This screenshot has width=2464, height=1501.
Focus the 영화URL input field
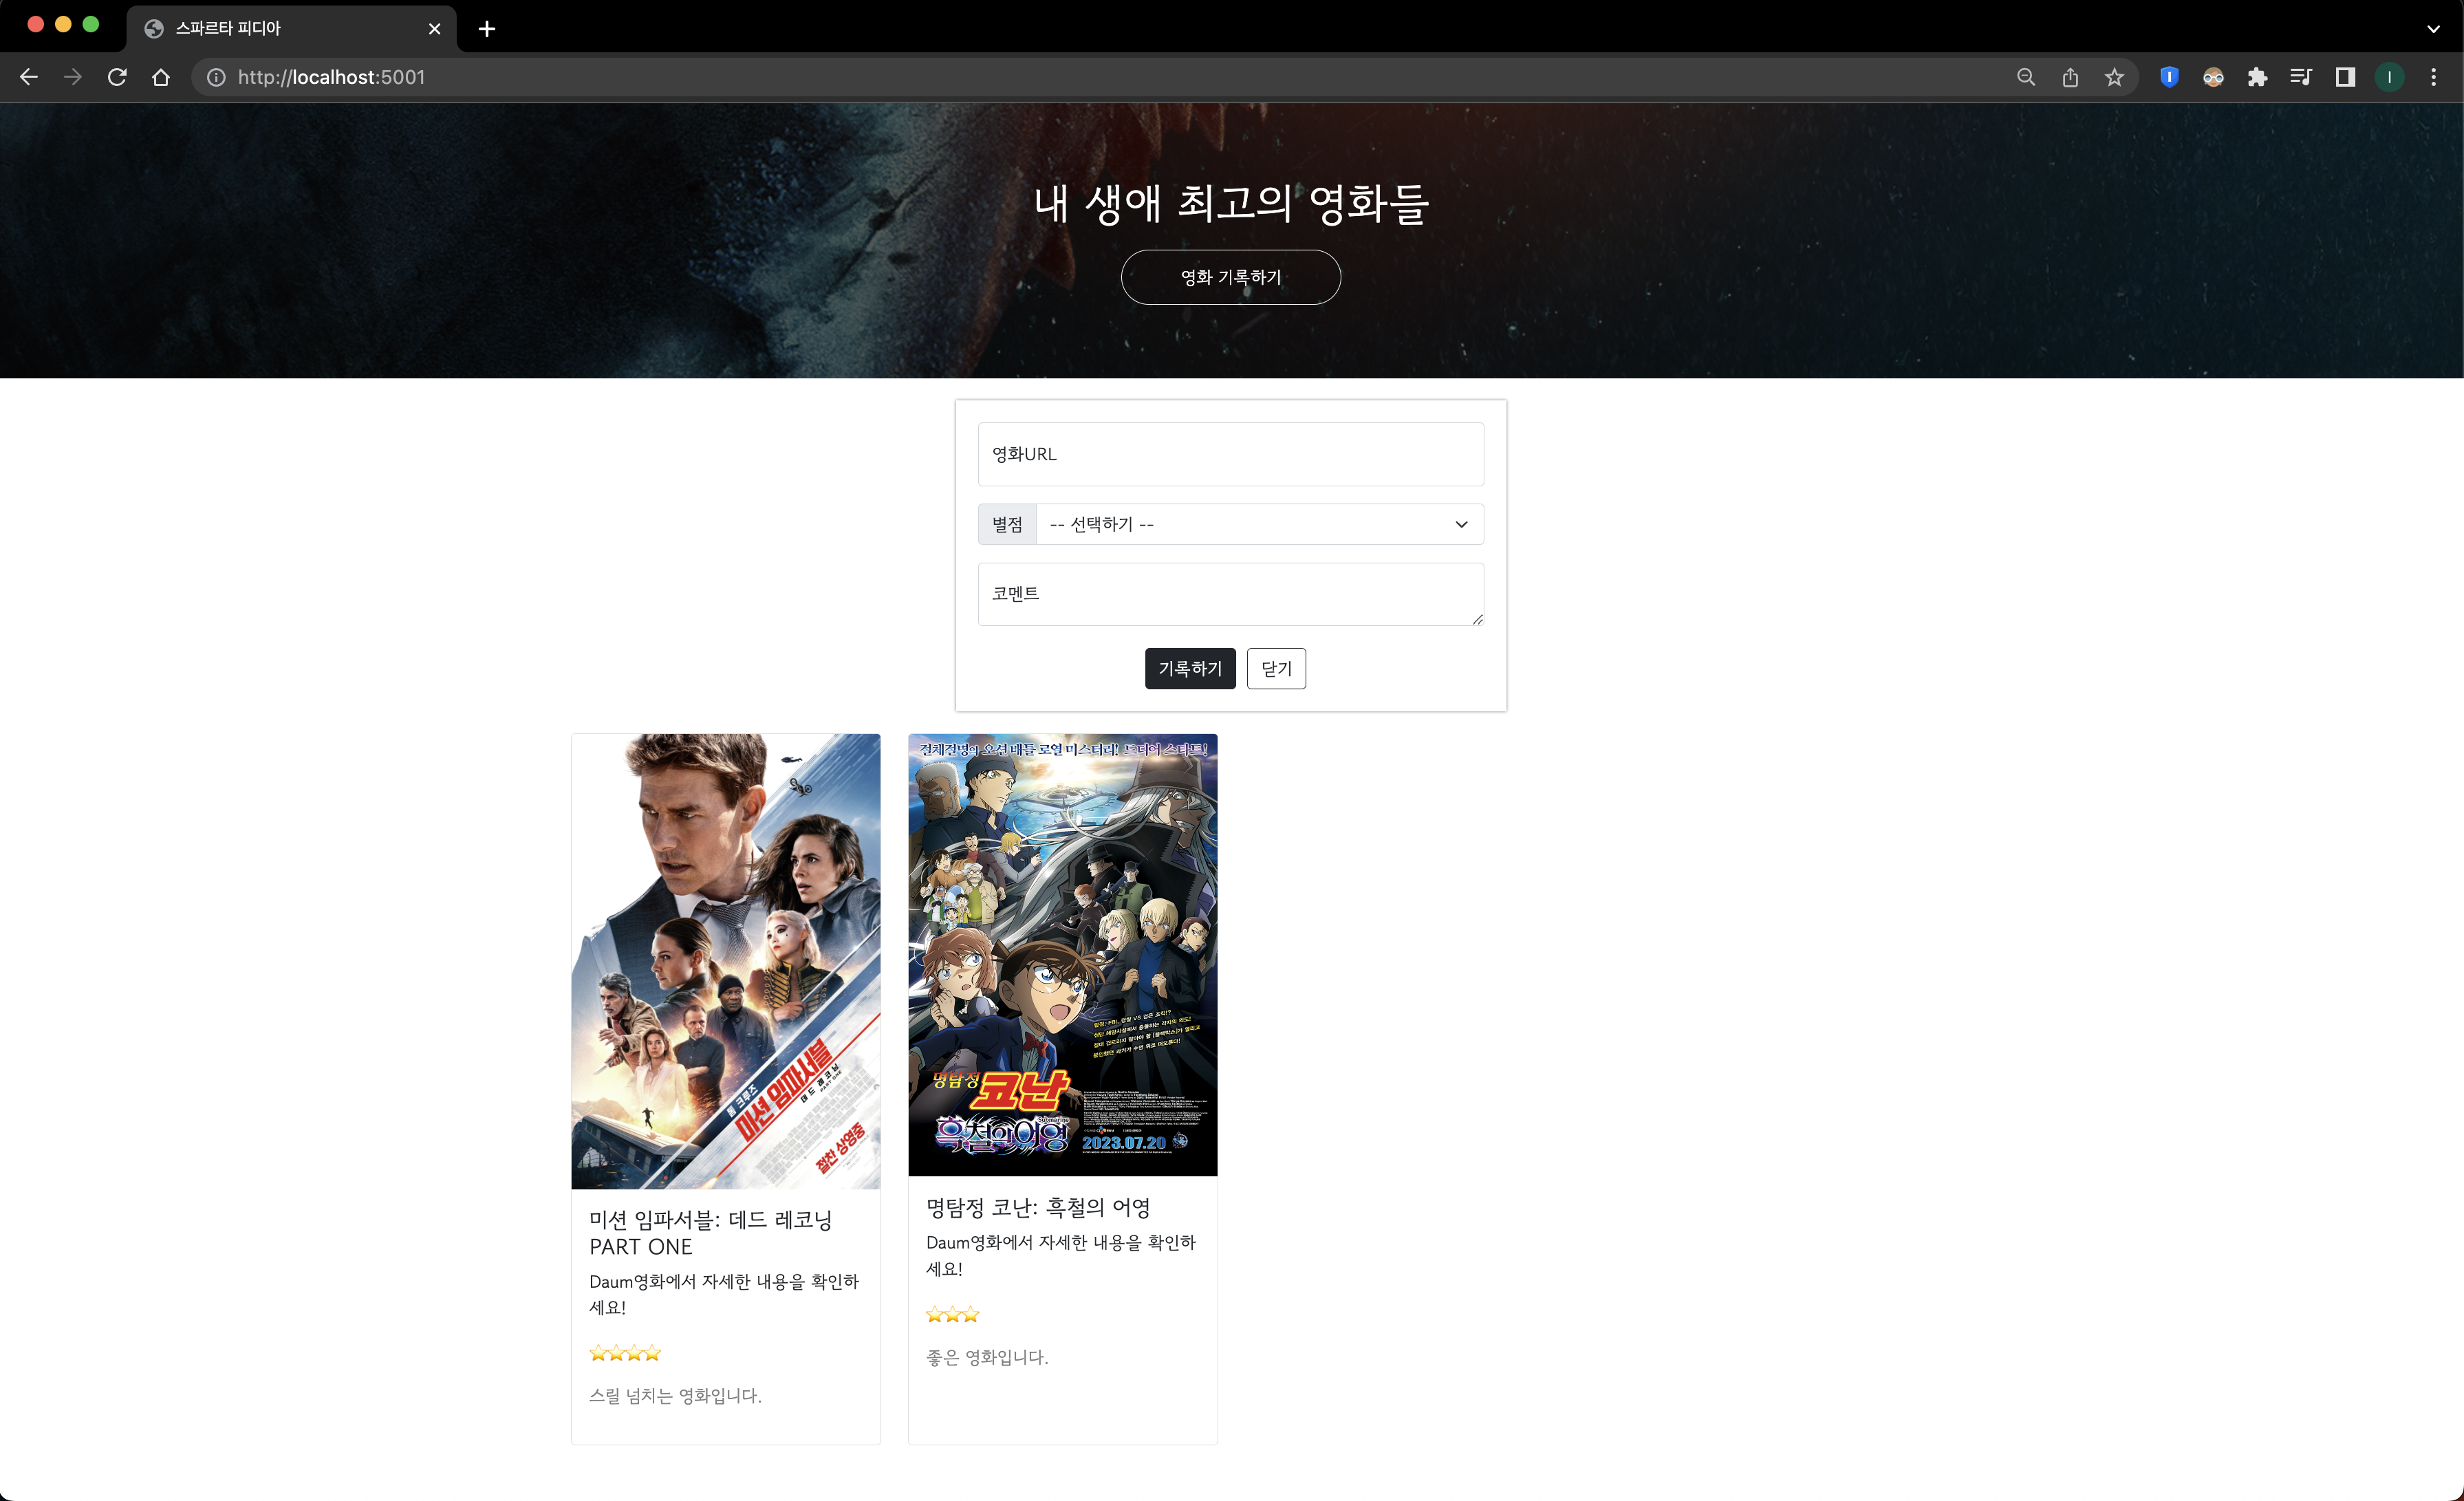(x=1230, y=454)
